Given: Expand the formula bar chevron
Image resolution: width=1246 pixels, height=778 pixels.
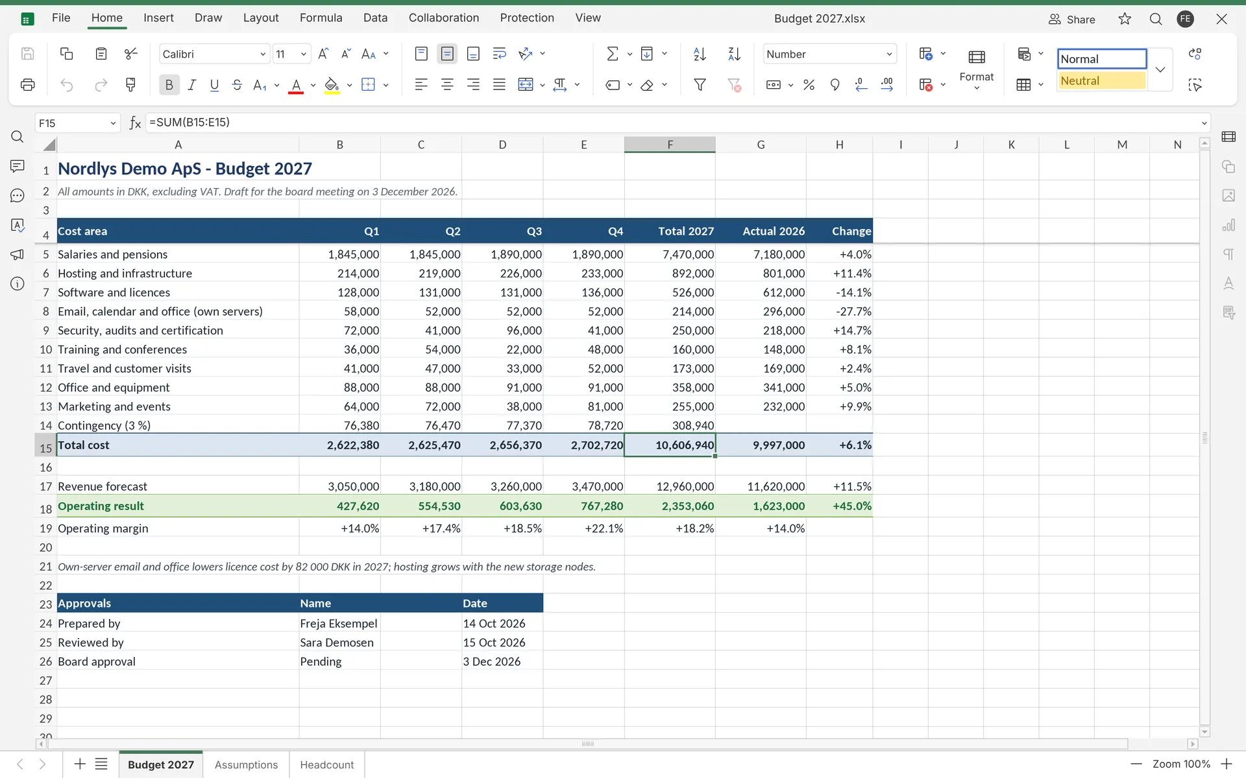Looking at the screenshot, I should (1204, 123).
